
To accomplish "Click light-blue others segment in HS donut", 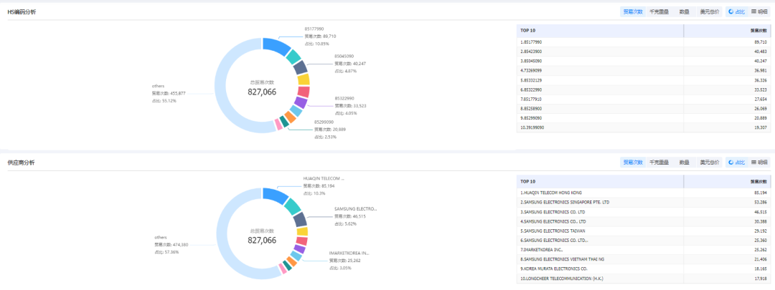I will click(x=228, y=93).
